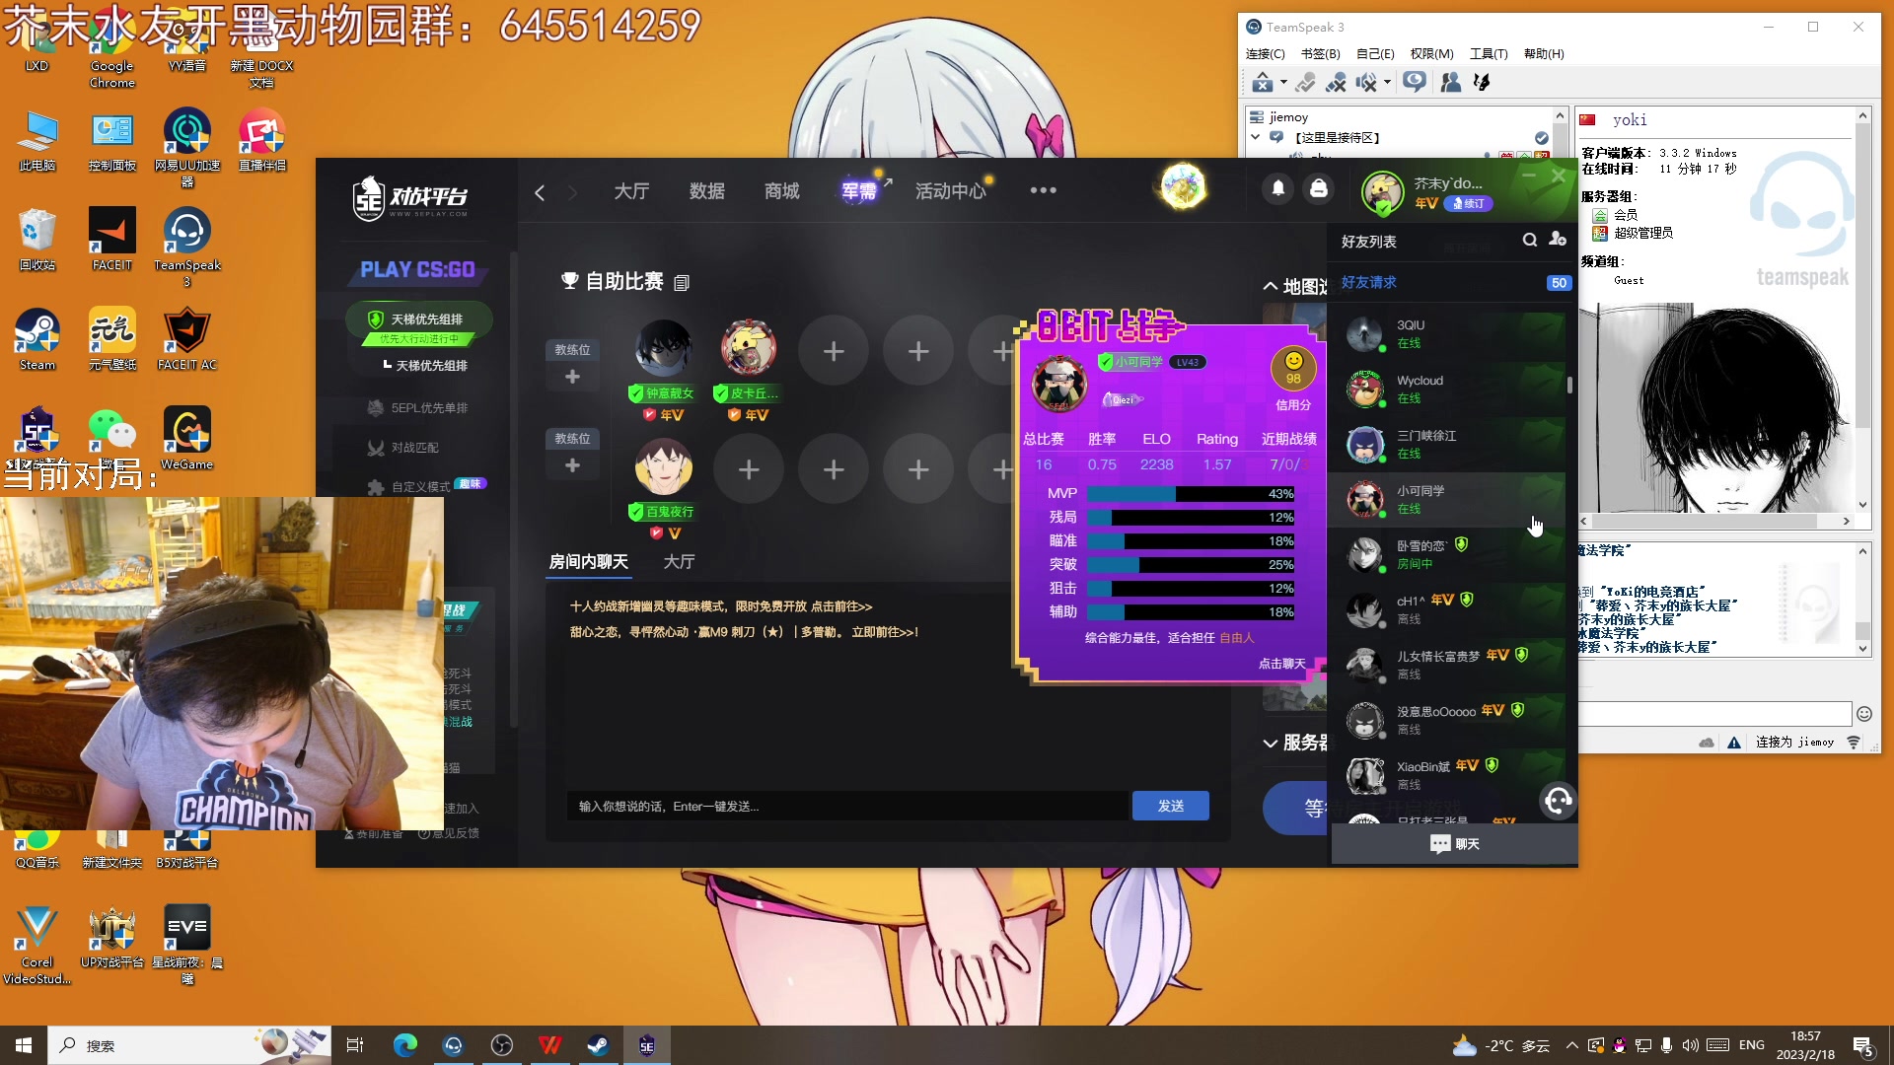The image size is (1894, 1065).
Task: Search the friends list with magnifier icon
Action: (1530, 240)
